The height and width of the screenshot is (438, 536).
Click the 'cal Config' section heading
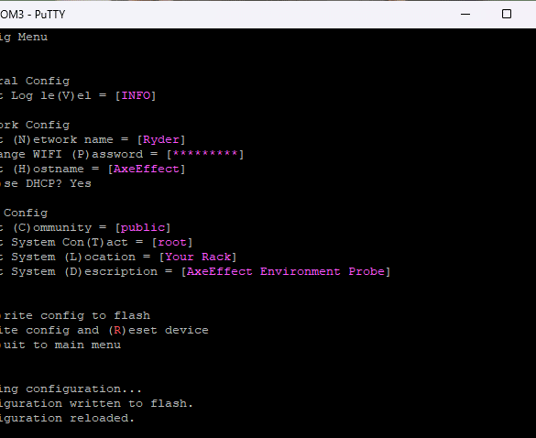click(35, 81)
